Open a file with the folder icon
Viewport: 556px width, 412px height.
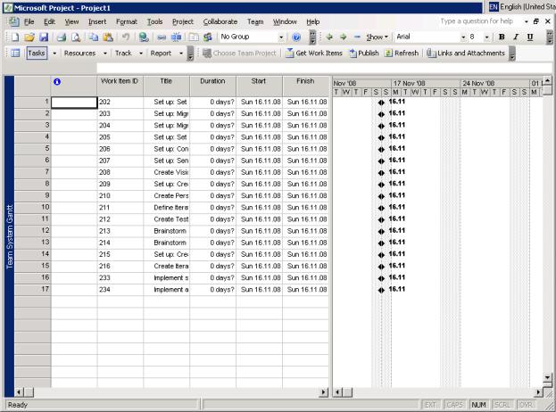29,37
